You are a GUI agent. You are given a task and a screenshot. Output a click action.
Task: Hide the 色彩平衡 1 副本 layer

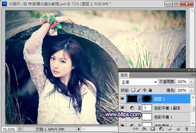coord(122,107)
